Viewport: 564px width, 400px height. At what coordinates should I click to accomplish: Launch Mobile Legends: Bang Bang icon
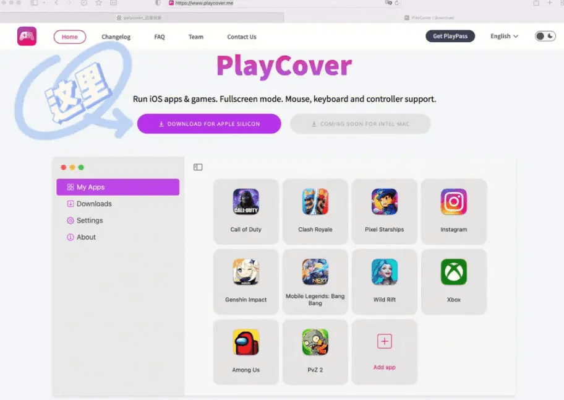pos(315,272)
